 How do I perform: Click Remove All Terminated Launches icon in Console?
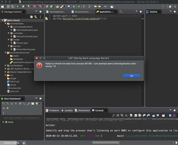pyautogui.click(x=122, y=115)
